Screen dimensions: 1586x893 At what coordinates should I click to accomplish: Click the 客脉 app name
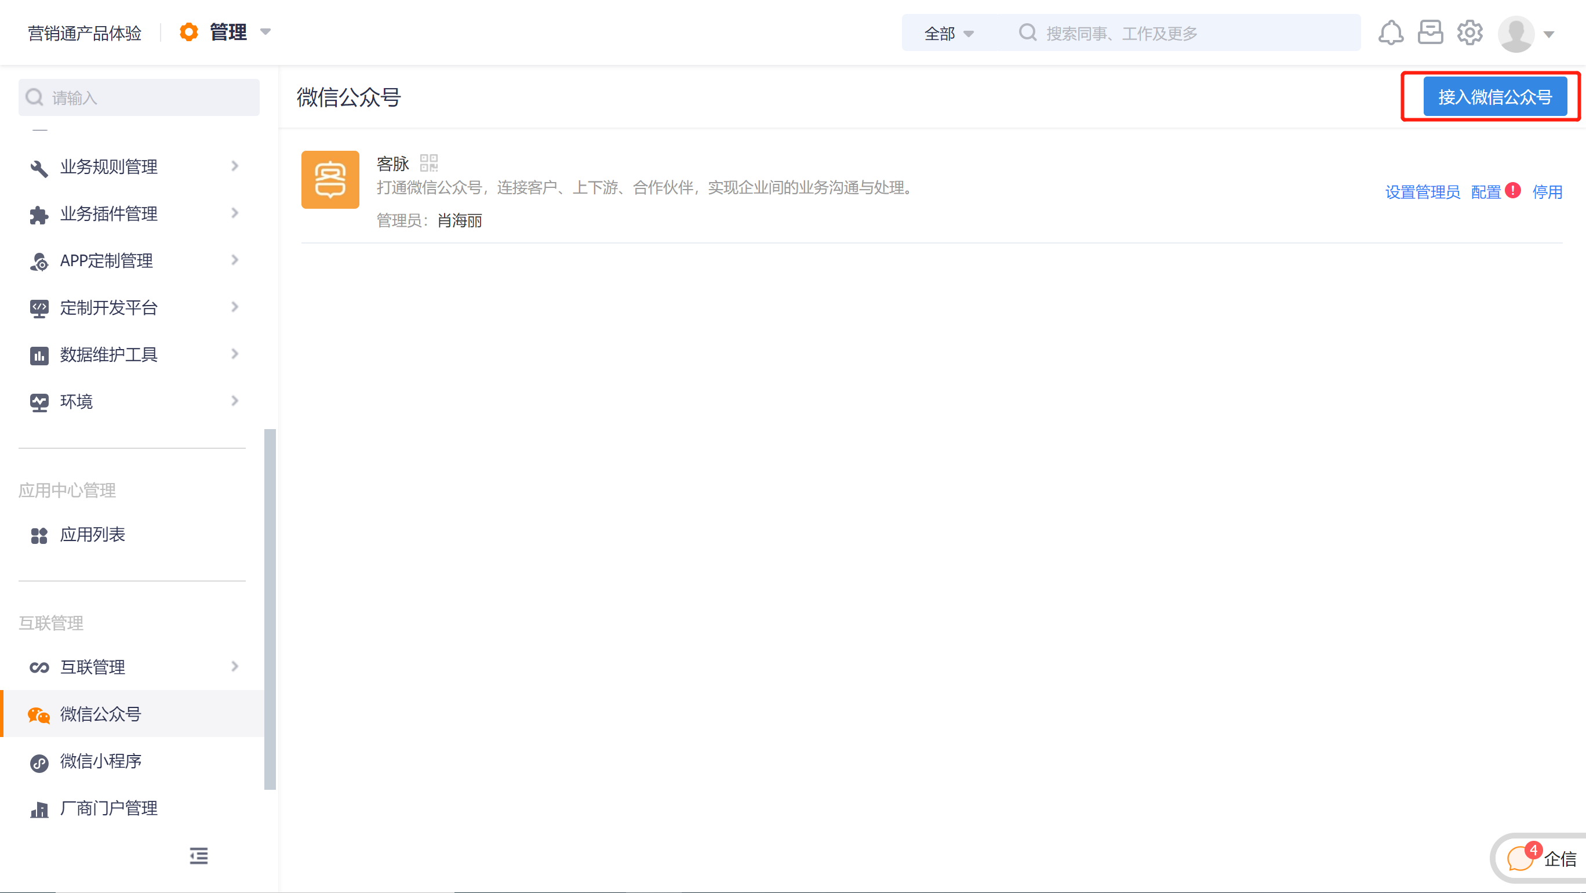click(393, 164)
